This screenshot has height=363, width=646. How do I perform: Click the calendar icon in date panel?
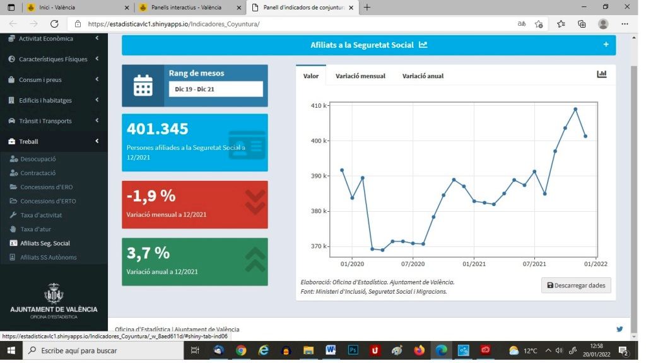click(143, 86)
